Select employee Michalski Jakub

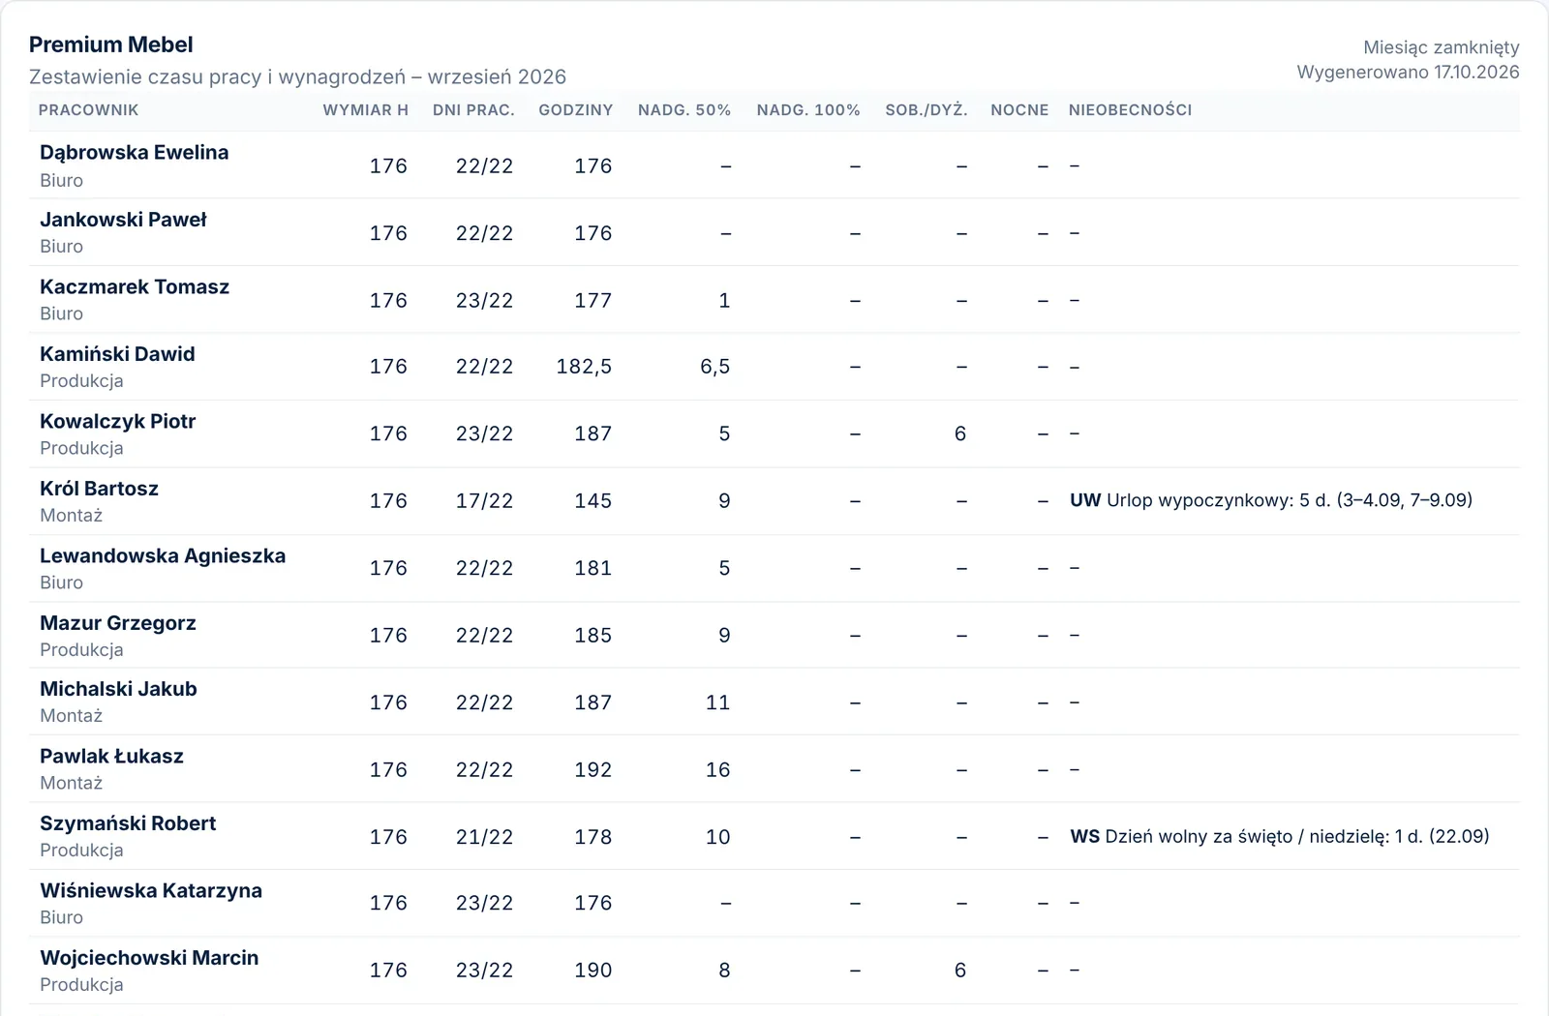pyautogui.click(x=118, y=689)
